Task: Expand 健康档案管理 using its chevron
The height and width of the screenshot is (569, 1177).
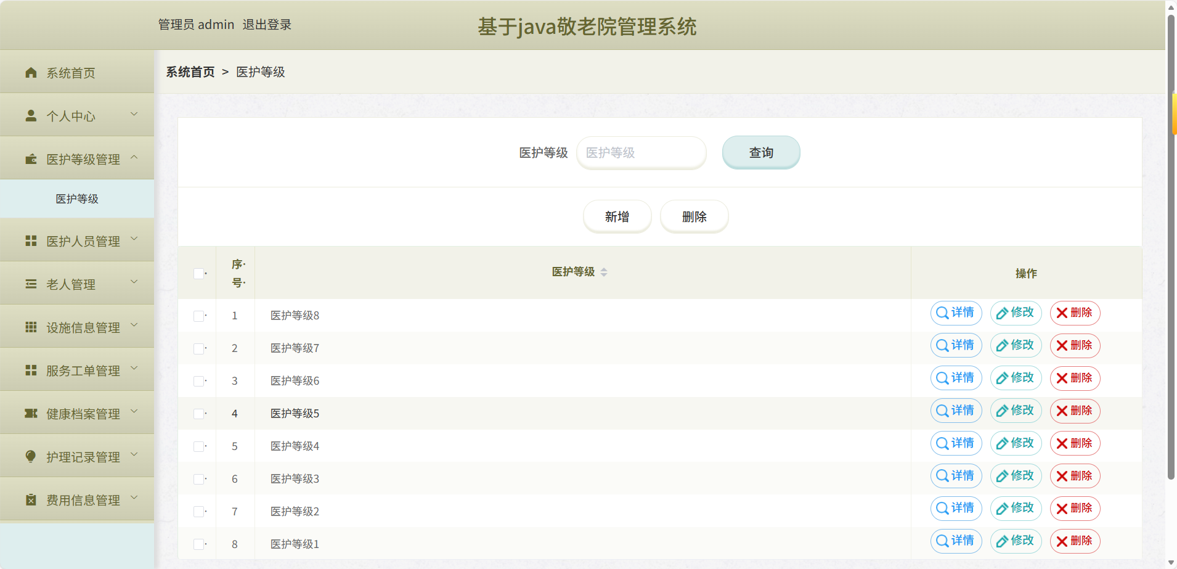Action: click(134, 412)
